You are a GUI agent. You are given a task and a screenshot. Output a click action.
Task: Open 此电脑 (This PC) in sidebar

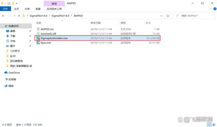pyautogui.click(x=12, y=79)
